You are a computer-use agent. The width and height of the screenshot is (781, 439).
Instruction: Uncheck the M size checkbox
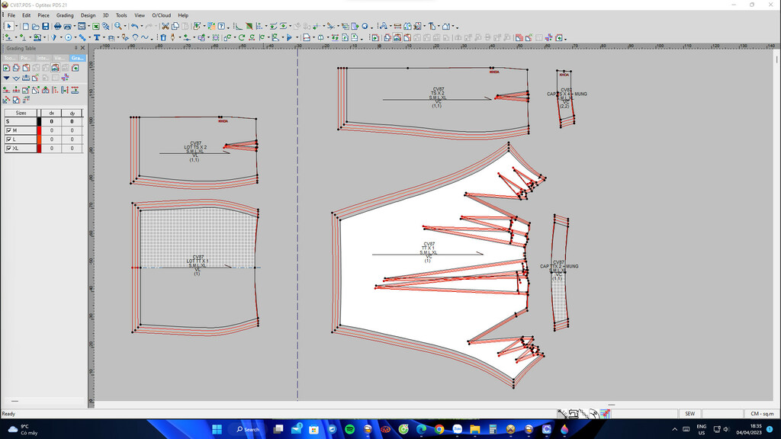point(8,130)
